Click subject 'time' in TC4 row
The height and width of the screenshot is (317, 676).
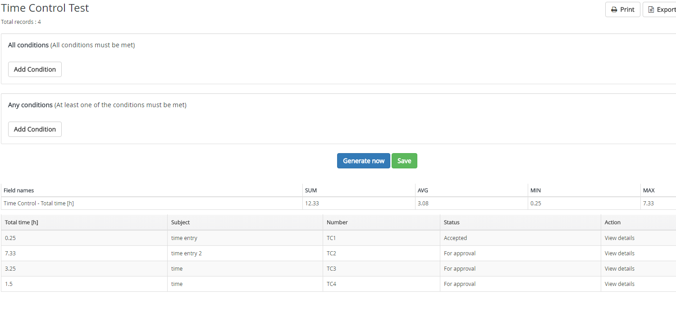tap(245, 284)
